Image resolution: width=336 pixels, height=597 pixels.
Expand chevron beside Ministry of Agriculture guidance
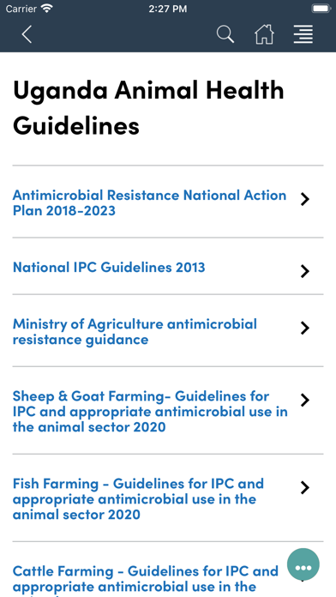coord(305,329)
